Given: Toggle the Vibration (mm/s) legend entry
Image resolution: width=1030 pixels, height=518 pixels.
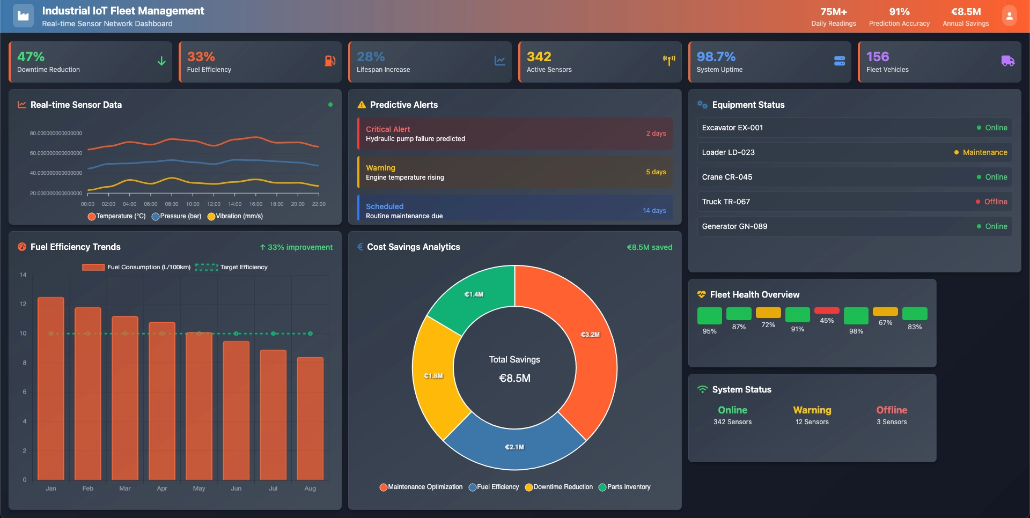Looking at the screenshot, I should point(235,216).
